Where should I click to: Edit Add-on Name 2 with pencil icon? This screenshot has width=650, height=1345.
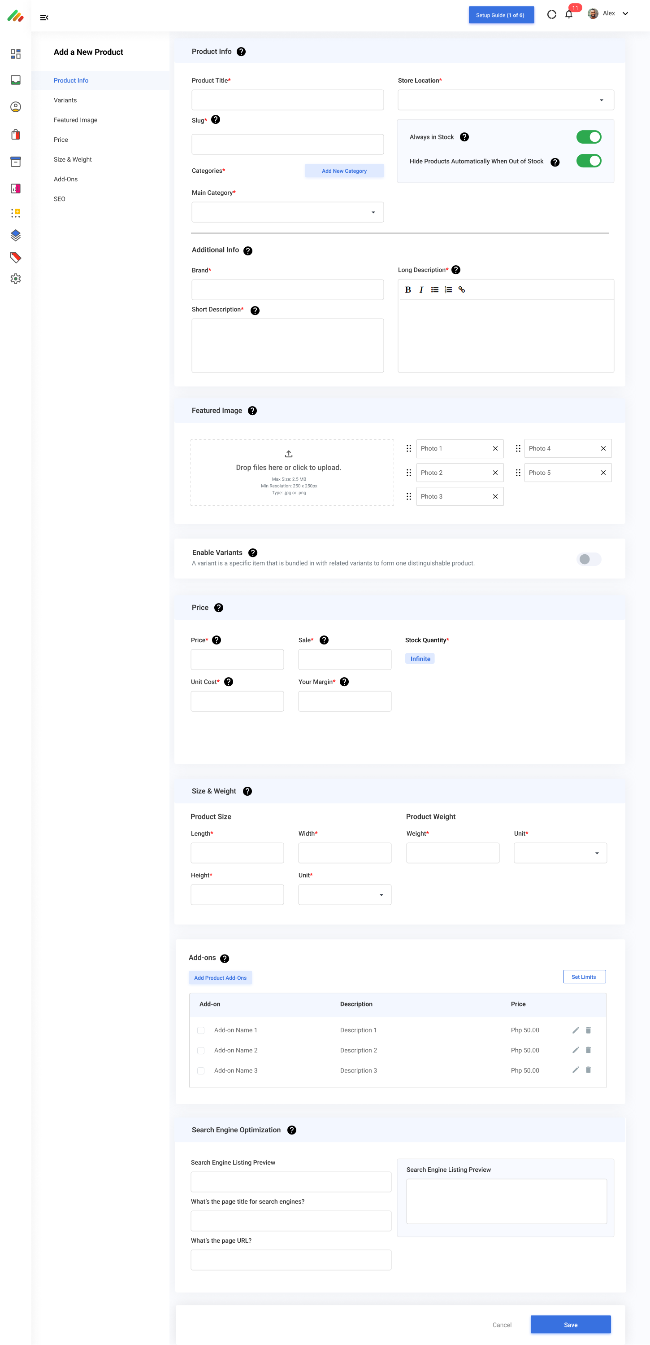[x=576, y=1050]
